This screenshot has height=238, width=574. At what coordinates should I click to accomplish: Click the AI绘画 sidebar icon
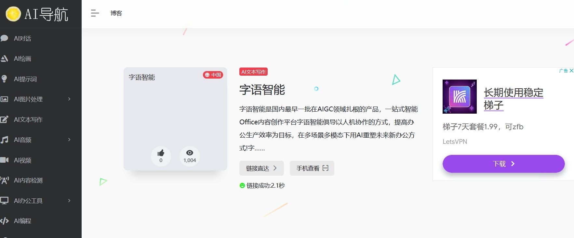4,59
